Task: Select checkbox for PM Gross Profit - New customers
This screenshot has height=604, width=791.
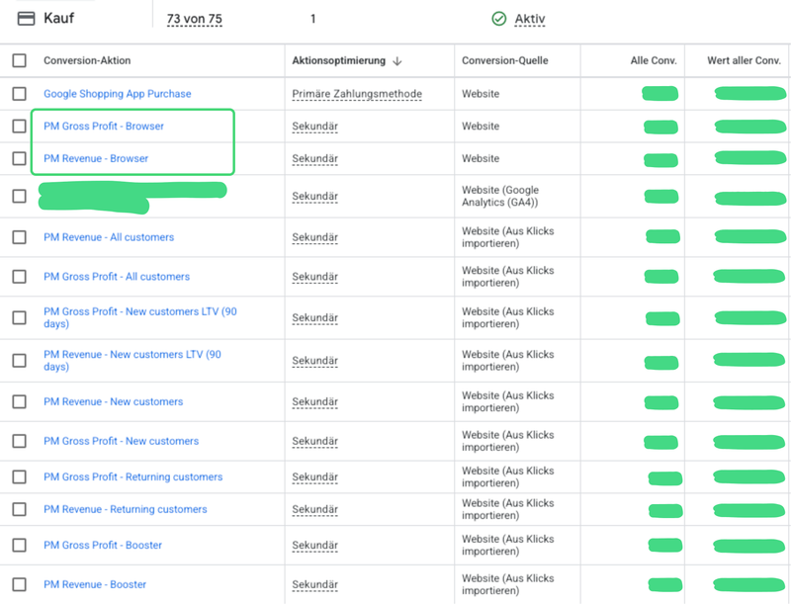Action: coord(19,441)
